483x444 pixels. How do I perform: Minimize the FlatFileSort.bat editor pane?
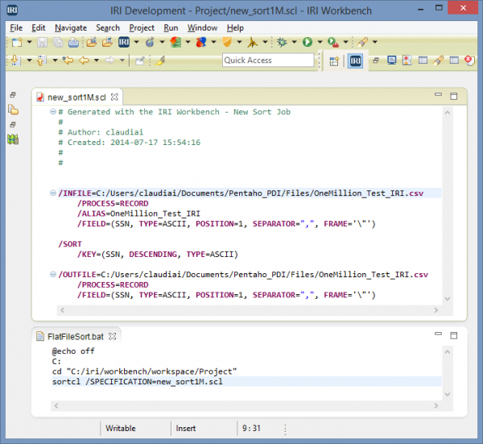438,334
